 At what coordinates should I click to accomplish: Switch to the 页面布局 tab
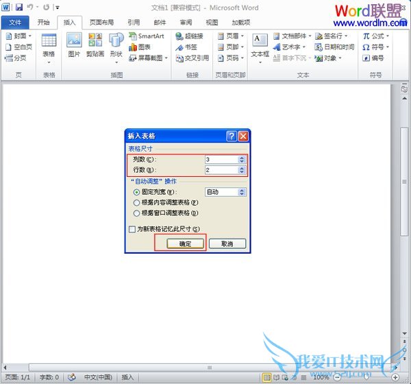[x=101, y=23]
